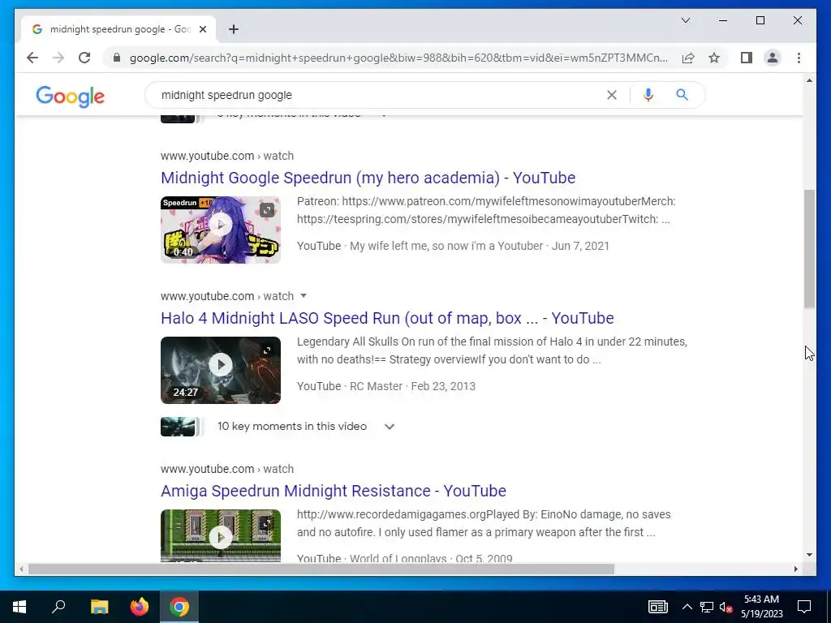Expand preview on Halo 4 thumbnail

tap(267, 350)
